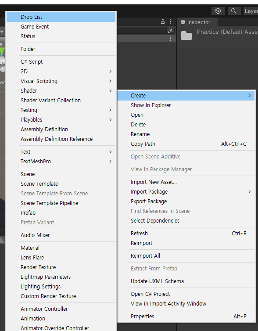The width and height of the screenshot is (258, 331).
Task: Click Update UXML Schema
Action: click(186, 281)
